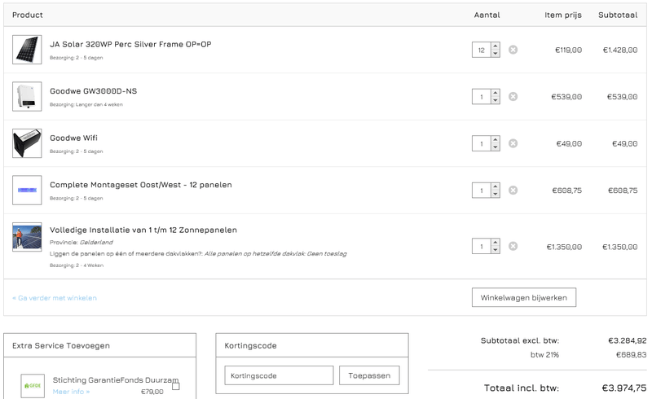Open Meer info link for GarantieFonds
This screenshot has height=399, width=652.
[x=71, y=392]
